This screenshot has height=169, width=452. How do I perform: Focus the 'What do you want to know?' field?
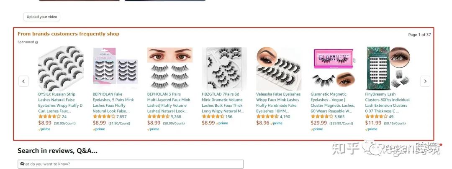coord(131,164)
